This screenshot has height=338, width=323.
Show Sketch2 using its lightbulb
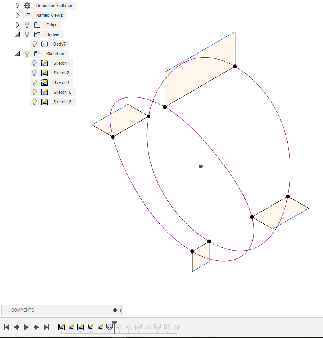pyautogui.click(x=35, y=73)
